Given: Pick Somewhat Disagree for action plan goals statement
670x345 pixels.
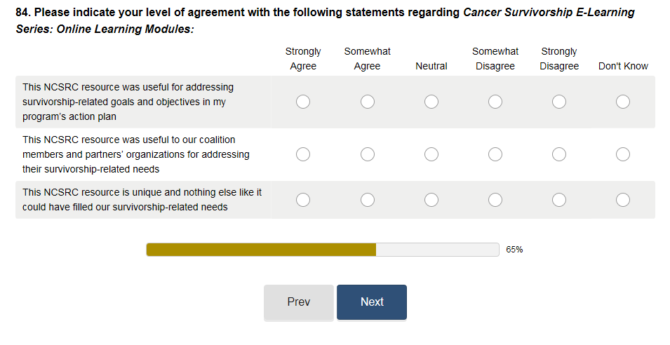Looking at the screenshot, I should (495, 102).
